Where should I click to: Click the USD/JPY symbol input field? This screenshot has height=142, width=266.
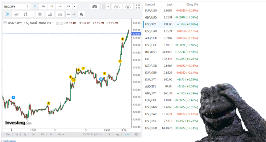[13, 7]
